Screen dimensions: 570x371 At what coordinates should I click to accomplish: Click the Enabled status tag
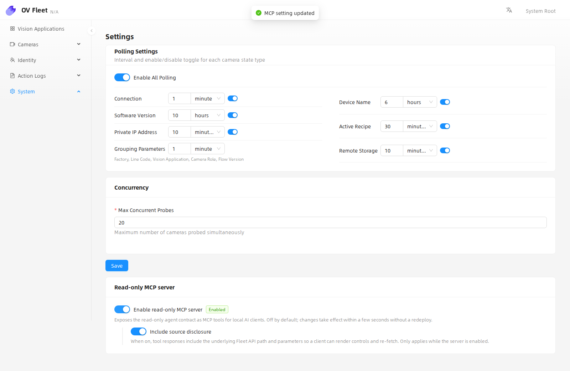pos(217,309)
